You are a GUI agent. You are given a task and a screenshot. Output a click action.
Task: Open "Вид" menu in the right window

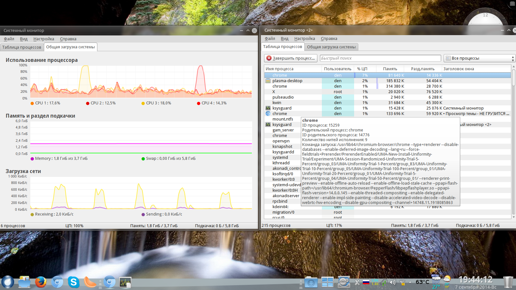coord(284,39)
